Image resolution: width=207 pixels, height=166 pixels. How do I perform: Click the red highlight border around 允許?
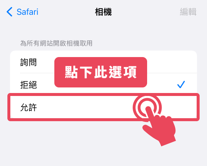(x=103, y=94)
